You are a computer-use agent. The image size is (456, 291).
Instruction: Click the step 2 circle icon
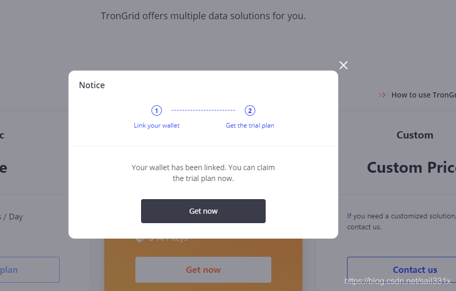pos(250,110)
